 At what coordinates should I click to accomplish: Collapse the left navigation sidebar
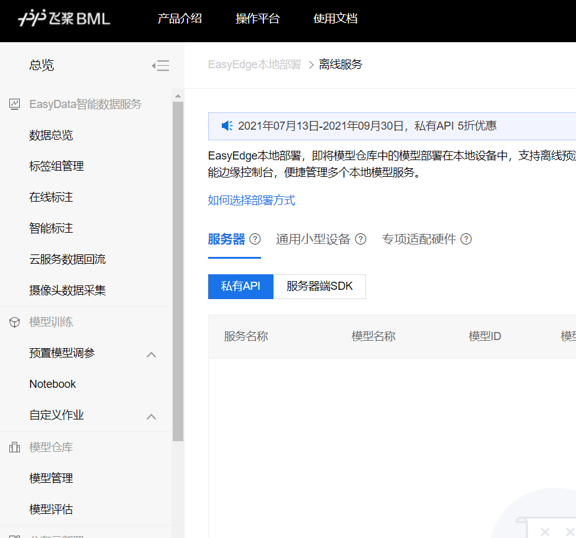[x=160, y=65]
